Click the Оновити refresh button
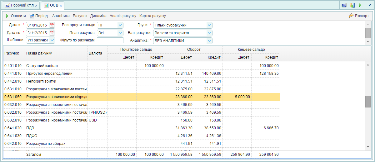This screenshot has width=375, height=162. click(x=15, y=16)
